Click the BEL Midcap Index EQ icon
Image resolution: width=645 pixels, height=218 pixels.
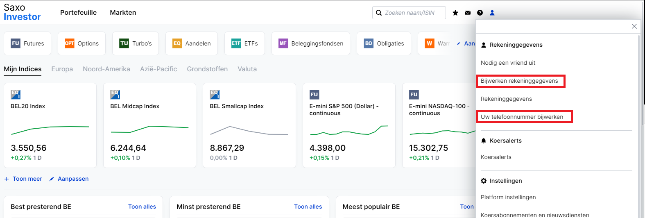point(115,95)
